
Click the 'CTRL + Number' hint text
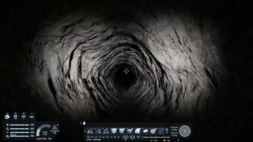click(x=94, y=140)
